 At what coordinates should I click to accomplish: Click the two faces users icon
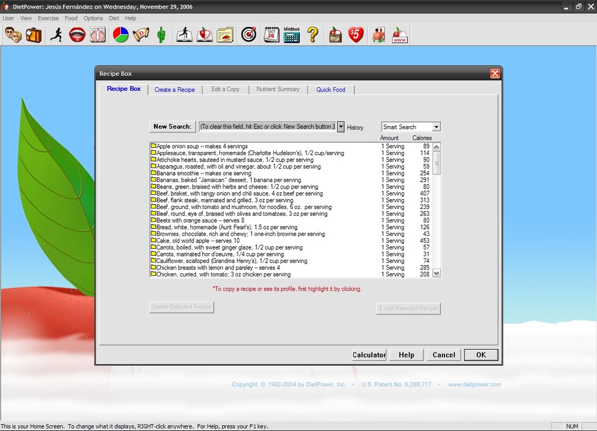[13, 35]
